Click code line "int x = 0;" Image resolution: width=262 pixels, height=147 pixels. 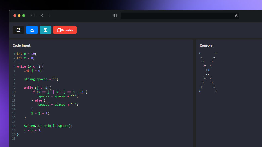(26, 58)
